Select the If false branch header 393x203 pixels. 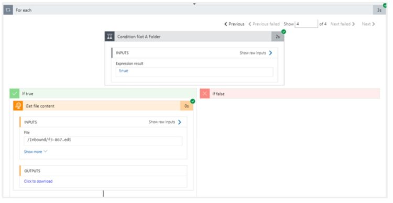pyautogui.click(x=290, y=93)
